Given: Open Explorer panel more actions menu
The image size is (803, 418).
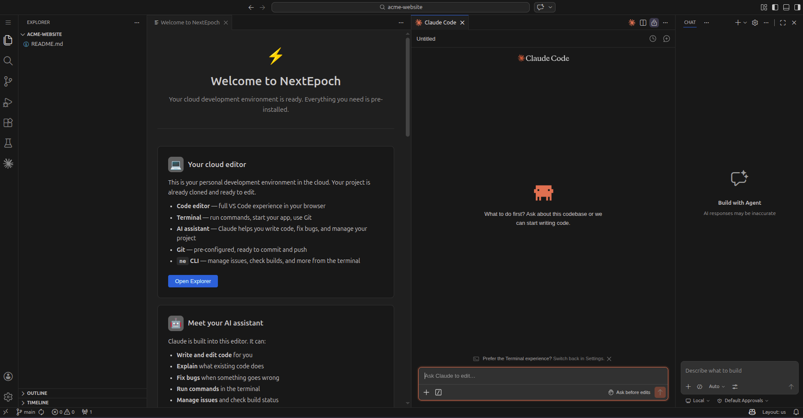Looking at the screenshot, I should (x=137, y=23).
